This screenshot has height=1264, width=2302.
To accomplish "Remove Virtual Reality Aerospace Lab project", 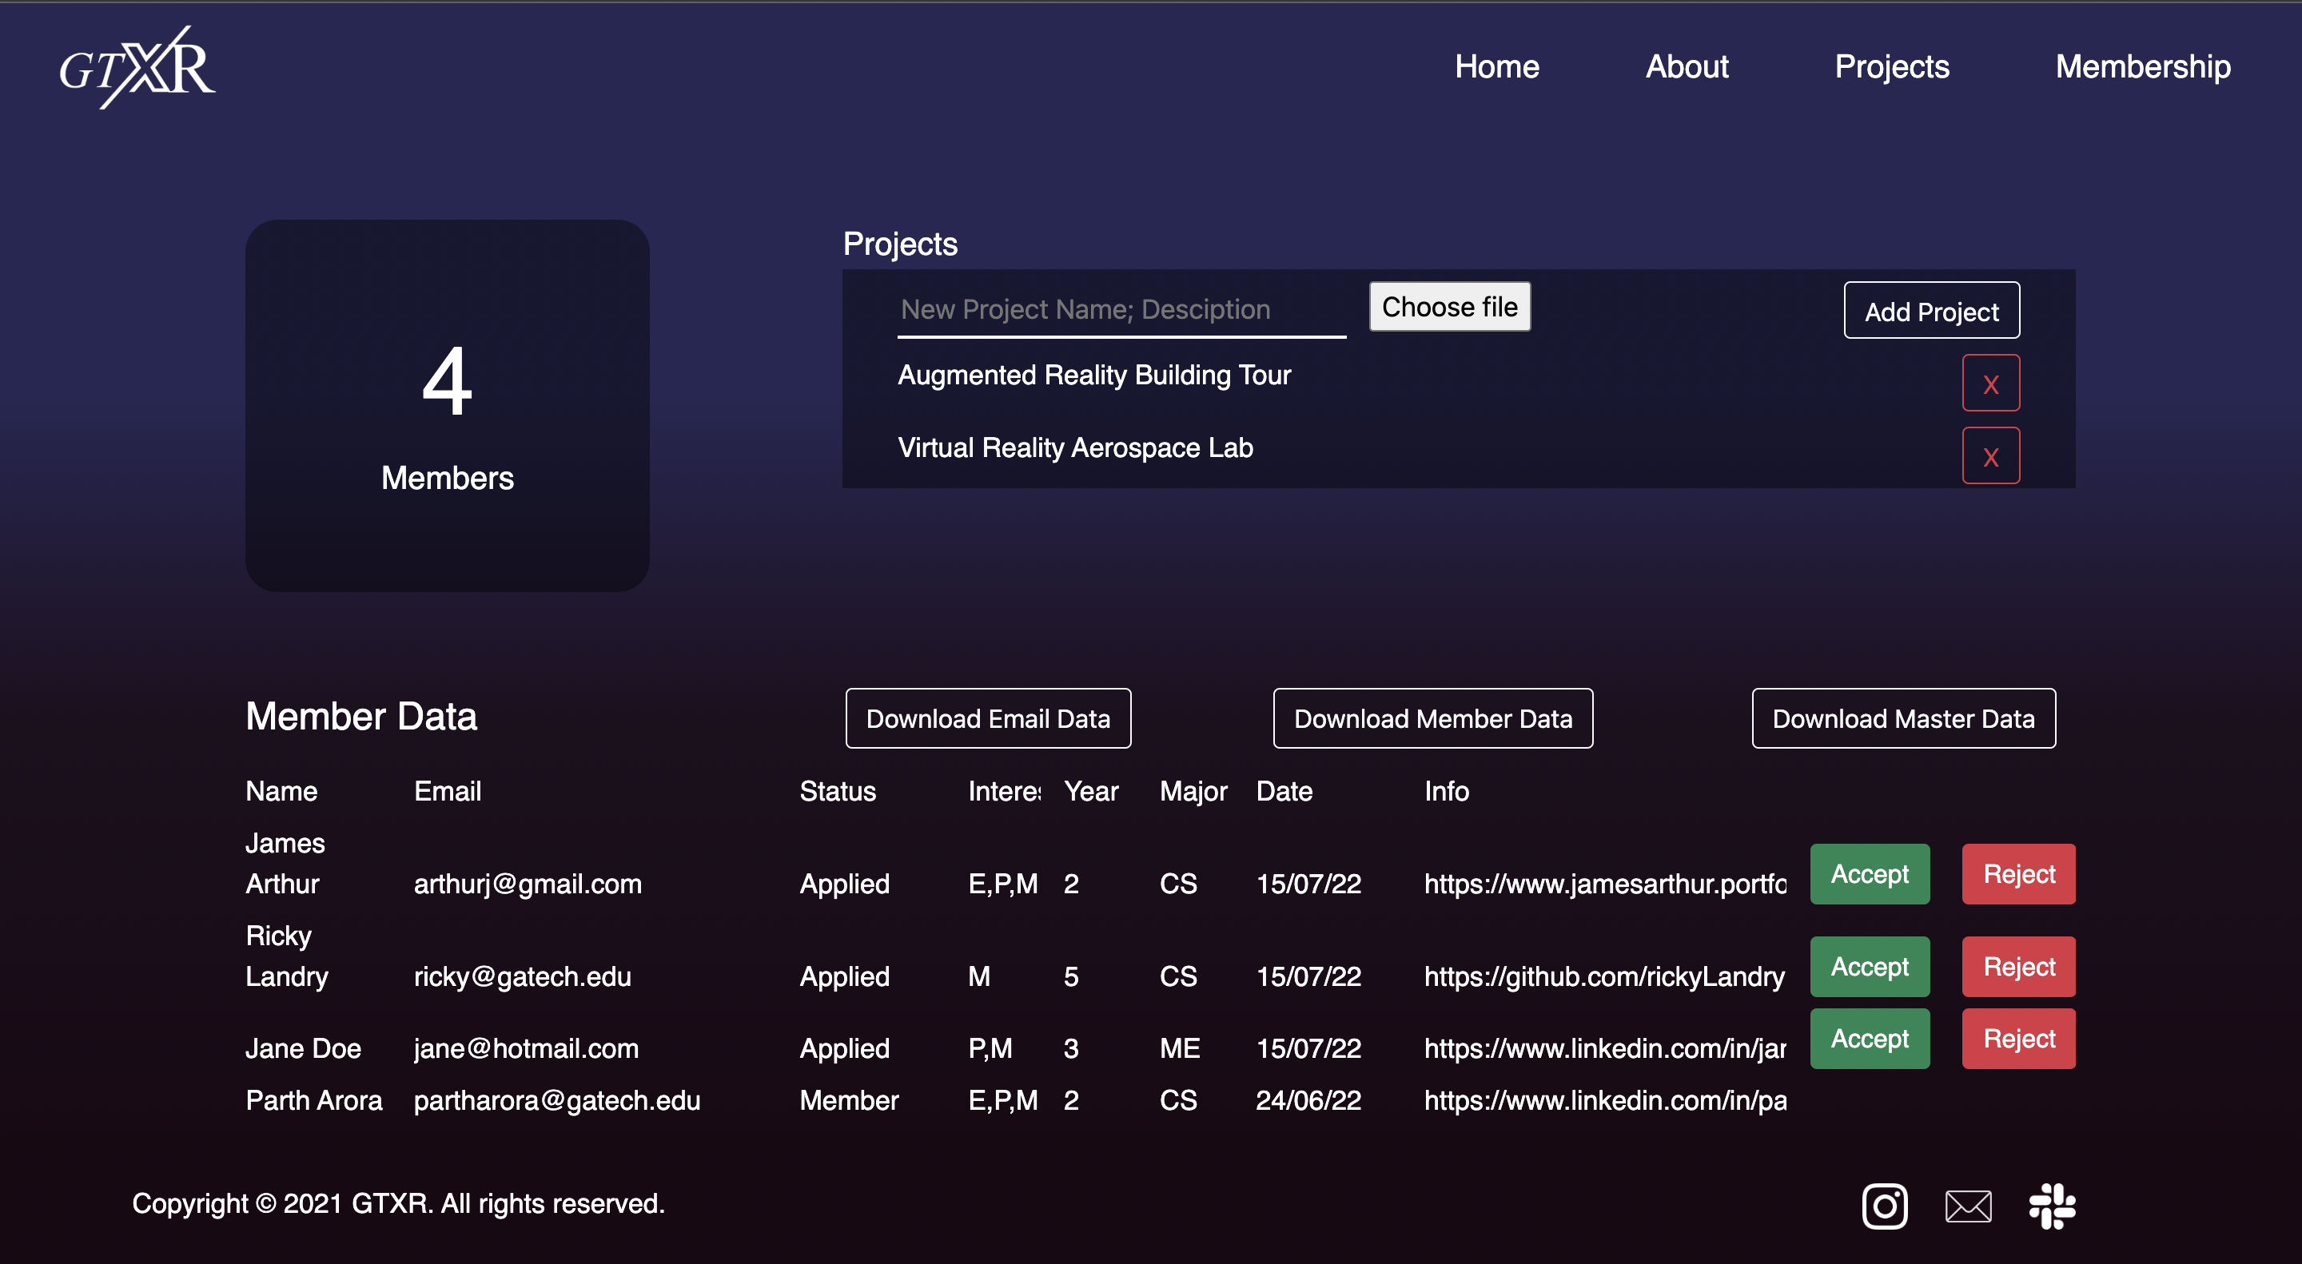I will [1990, 455].
